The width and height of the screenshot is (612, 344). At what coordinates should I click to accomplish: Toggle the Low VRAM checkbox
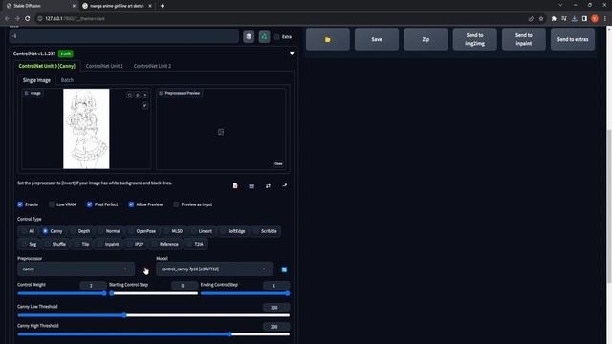point(52,204)
